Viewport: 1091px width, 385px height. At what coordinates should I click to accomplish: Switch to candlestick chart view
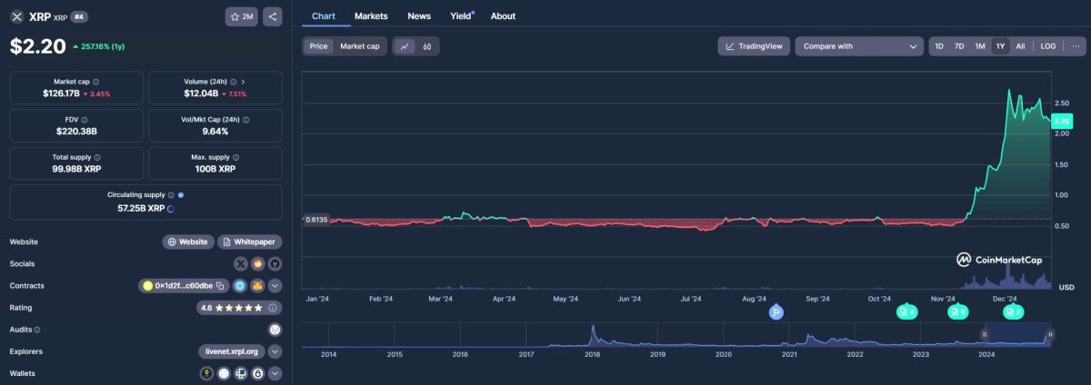pos(426,46)
